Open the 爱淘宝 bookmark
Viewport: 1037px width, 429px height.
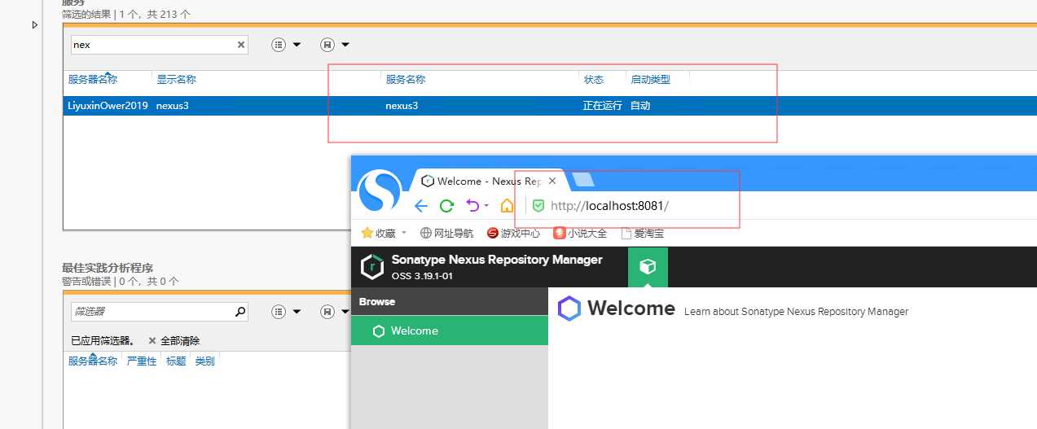pyautogui.click(x=643, y=233)
